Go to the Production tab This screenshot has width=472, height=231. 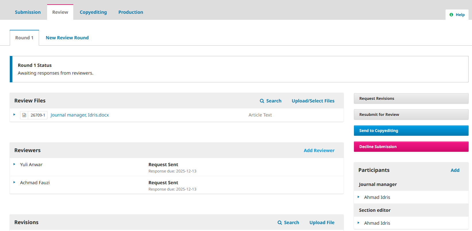pyautogui.click(x=130, y=12)
